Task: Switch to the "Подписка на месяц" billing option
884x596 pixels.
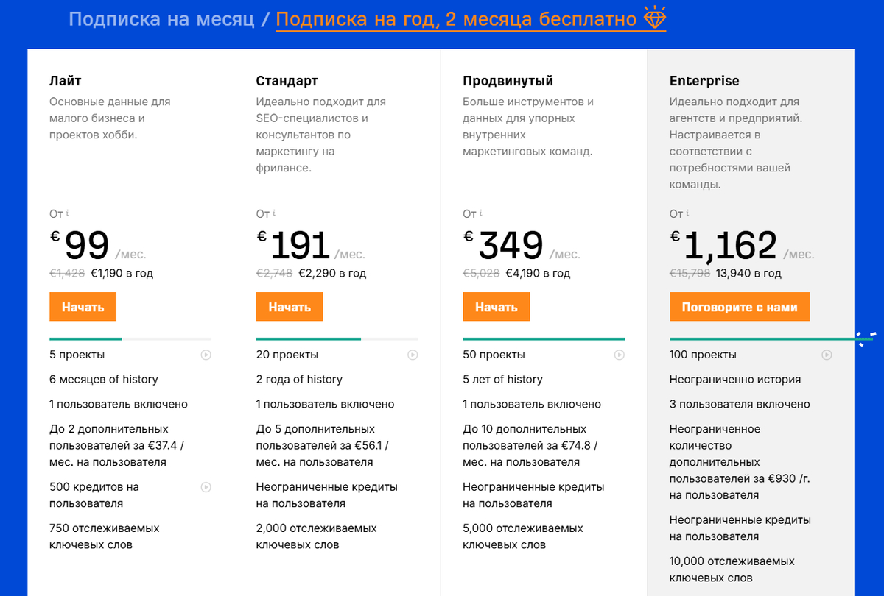Action: [161, 19]
